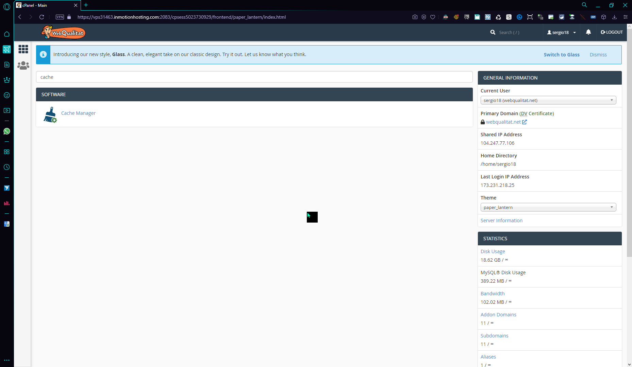Dismiss the Glass style banner
The width and height of the screenshot is (632, 367).
click(598, 55)
